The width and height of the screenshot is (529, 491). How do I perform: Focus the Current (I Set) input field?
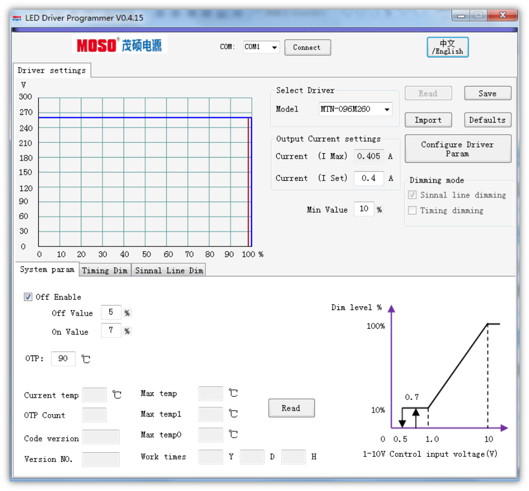pos(369,178)
